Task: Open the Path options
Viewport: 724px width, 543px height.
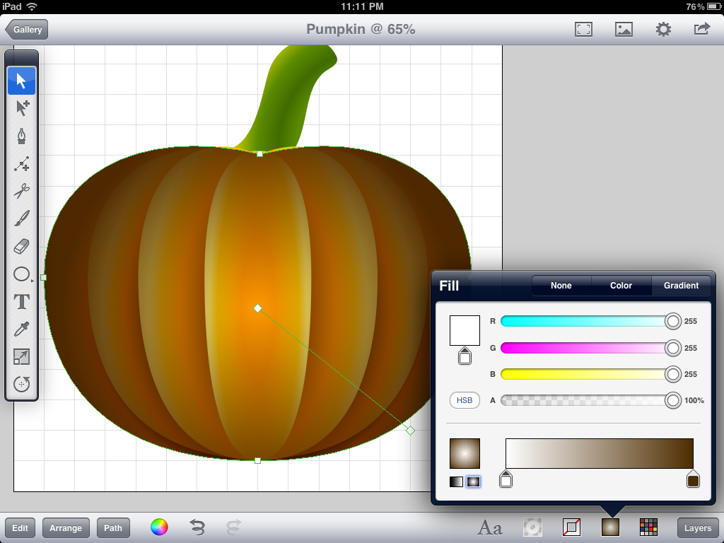Action: point(112,527)
